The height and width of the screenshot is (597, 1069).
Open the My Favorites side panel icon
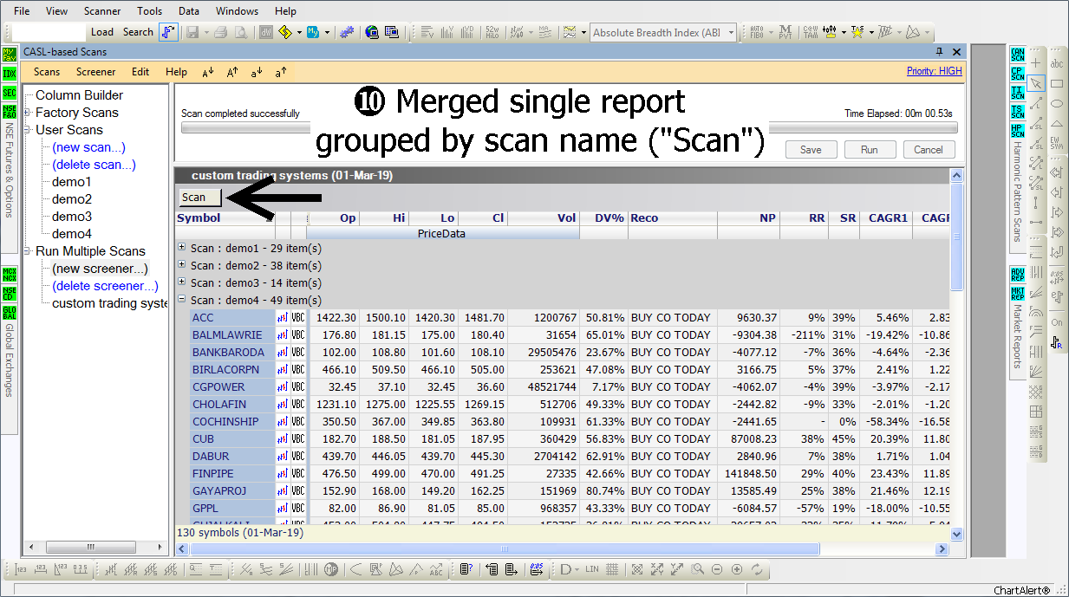(10, 55)
